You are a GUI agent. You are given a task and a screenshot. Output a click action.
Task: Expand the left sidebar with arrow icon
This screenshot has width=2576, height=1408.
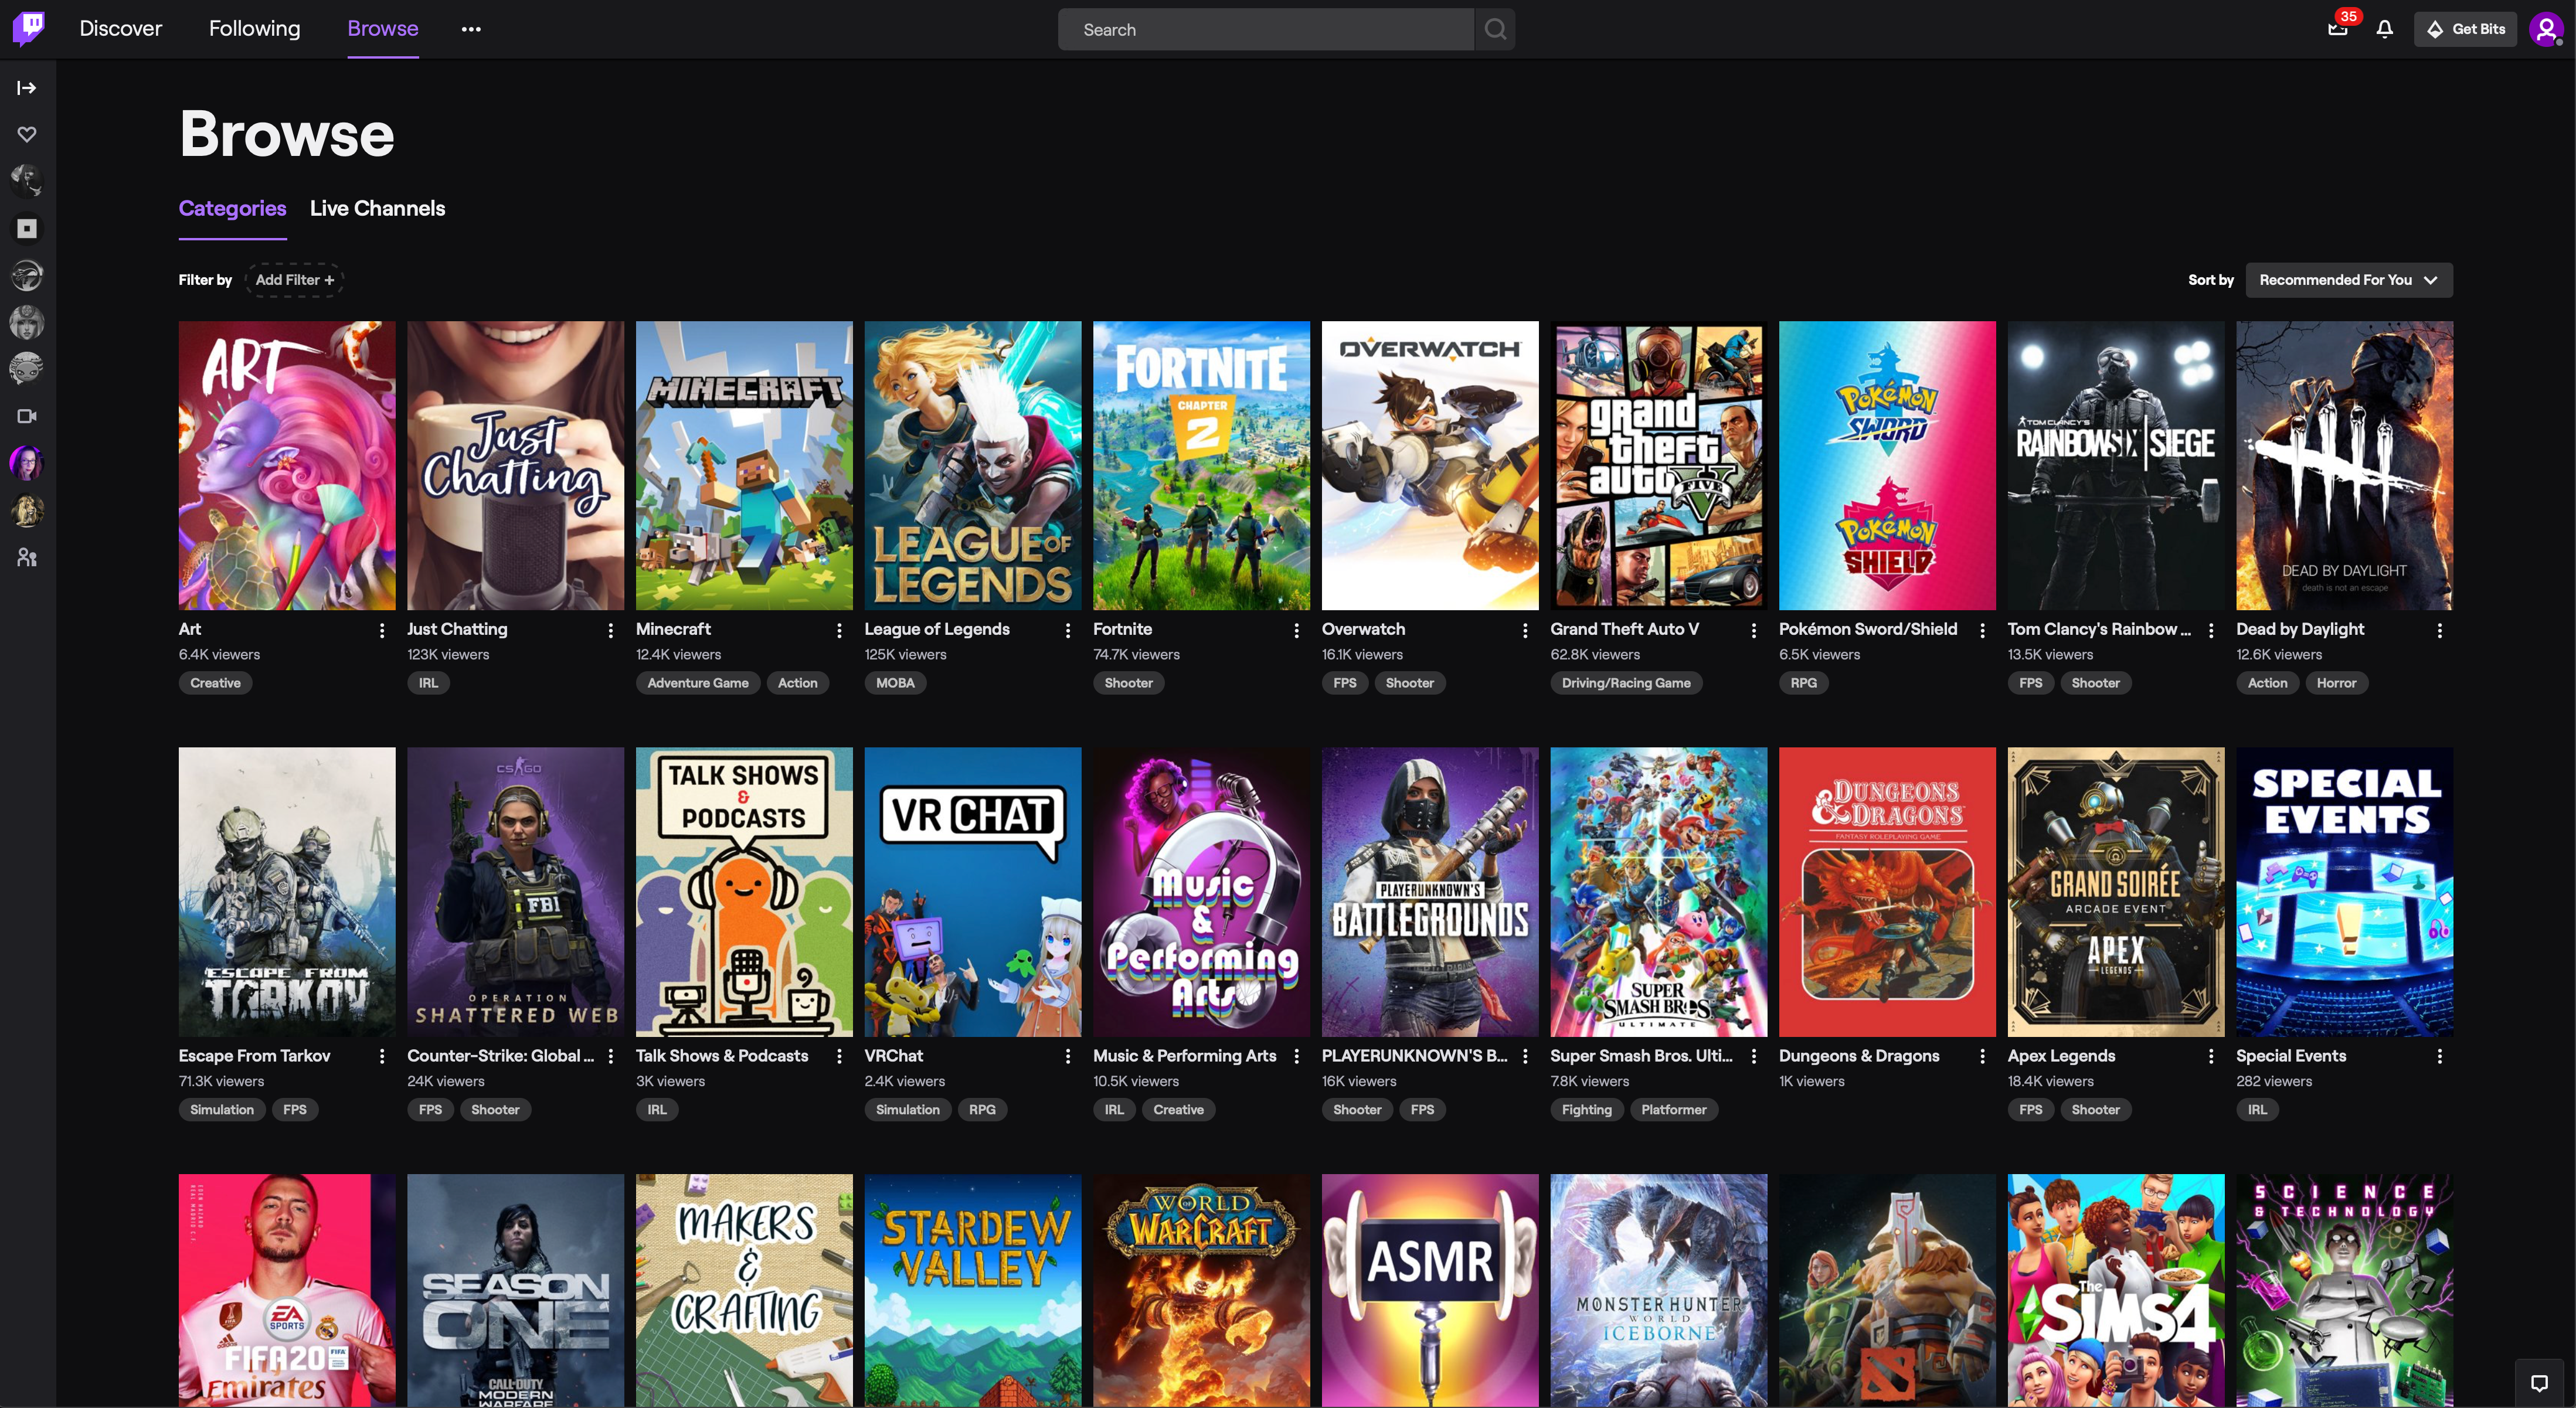click(27, 88)
